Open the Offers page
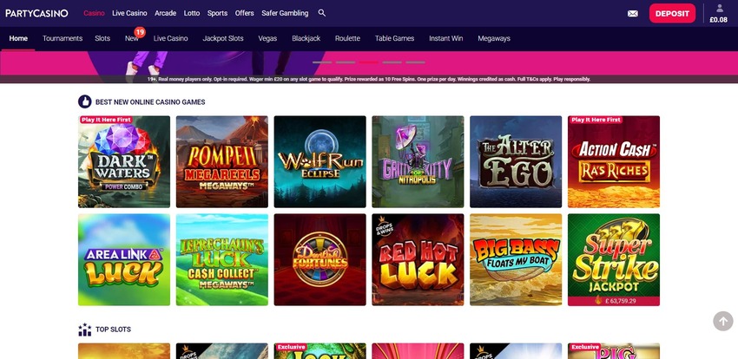This screenshot has height=359, width=738. pyautogui.click(x=244, y=13)
